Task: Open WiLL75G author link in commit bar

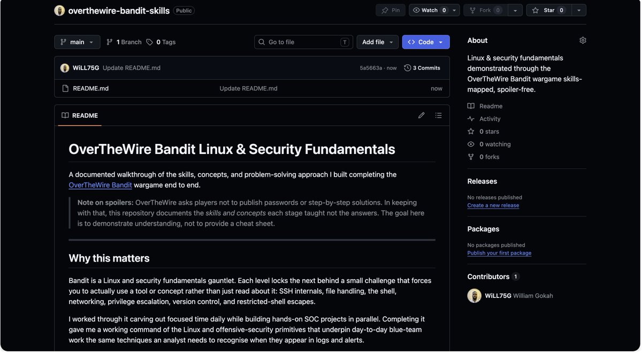Action: click(86, 68)
